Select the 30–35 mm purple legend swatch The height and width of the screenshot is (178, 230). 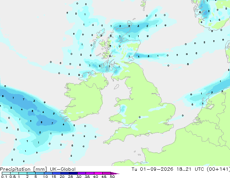click(81, 173)
